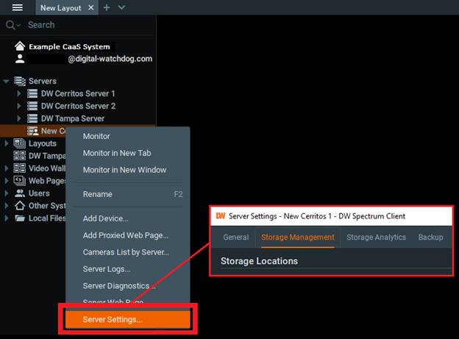Click the Users group icon
The image size is (459, 339).
20,193
